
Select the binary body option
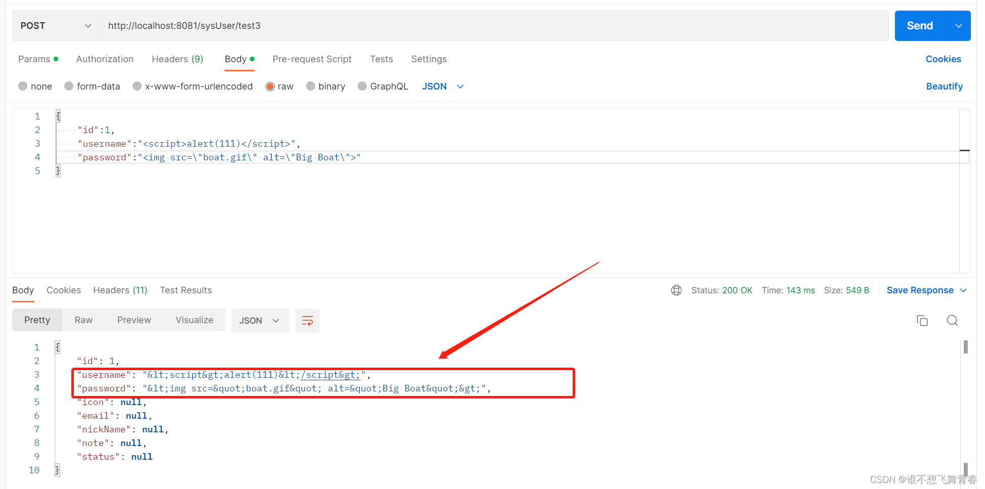point(311,86)
